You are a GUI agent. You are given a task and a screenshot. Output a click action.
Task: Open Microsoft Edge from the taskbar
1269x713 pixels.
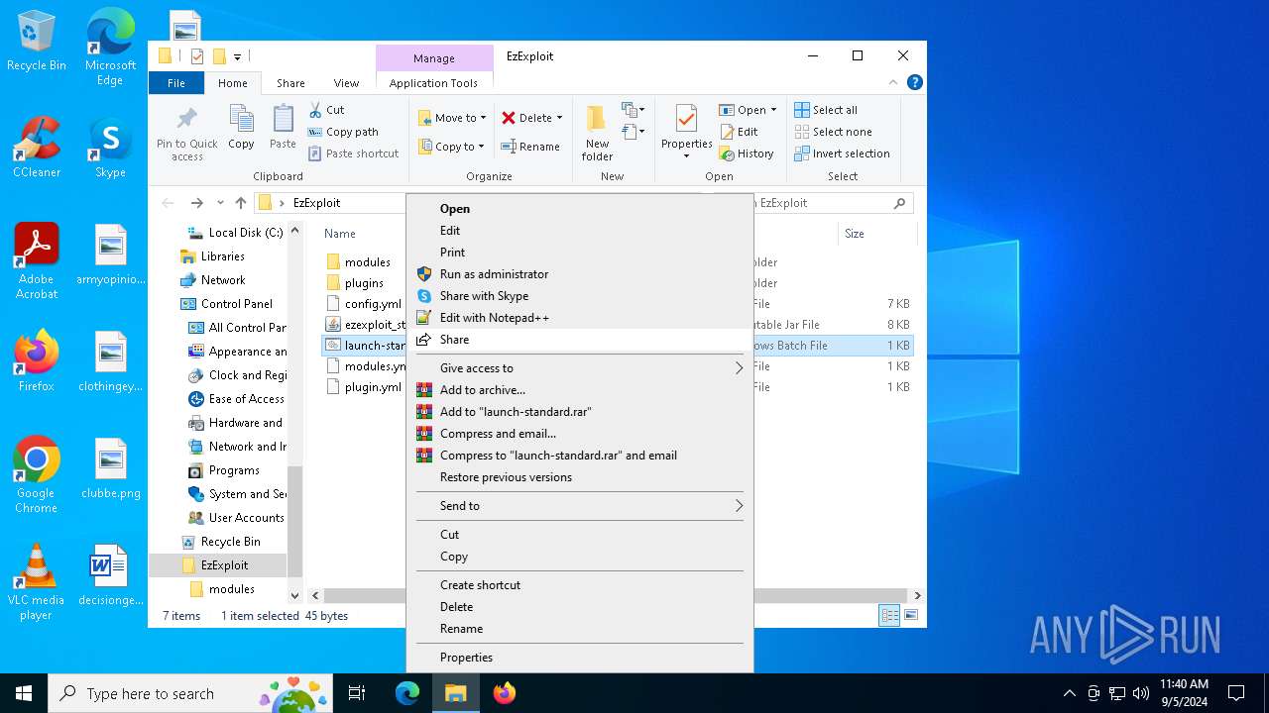tap(407, 693)
